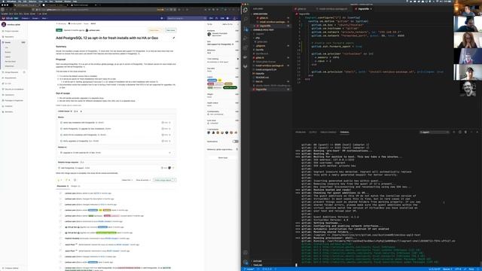This screenshot has width=482, height=271.
Task: Click the thumbs up reaction on the issue
Action: [59, 180]
